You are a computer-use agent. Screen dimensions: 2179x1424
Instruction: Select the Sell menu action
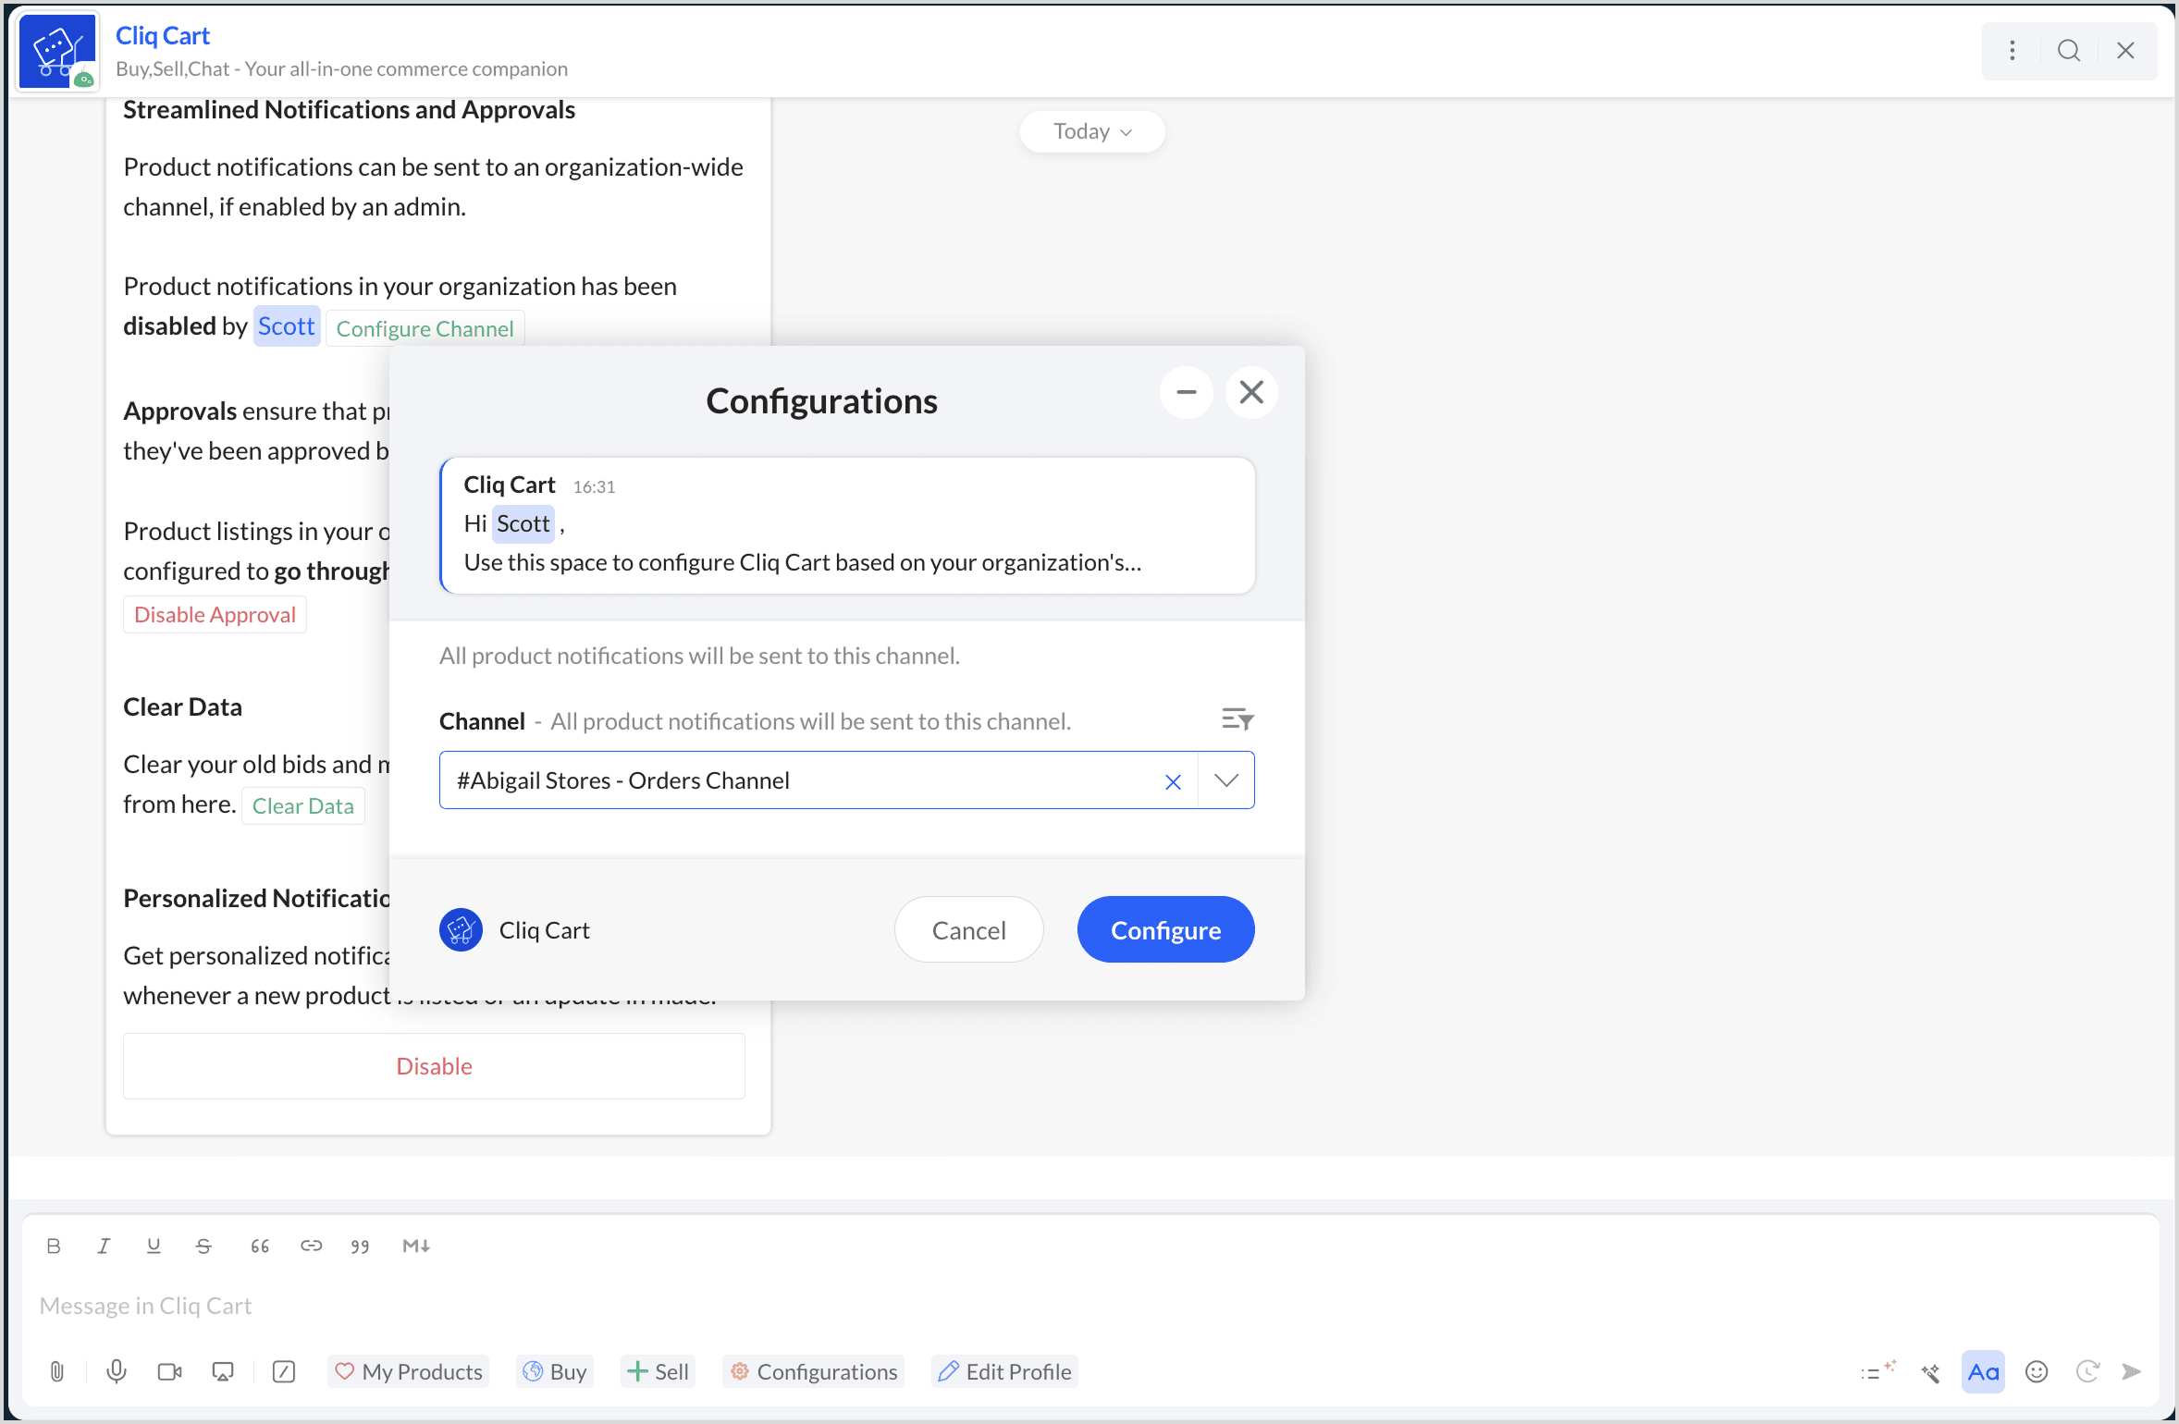(658, 1371)
